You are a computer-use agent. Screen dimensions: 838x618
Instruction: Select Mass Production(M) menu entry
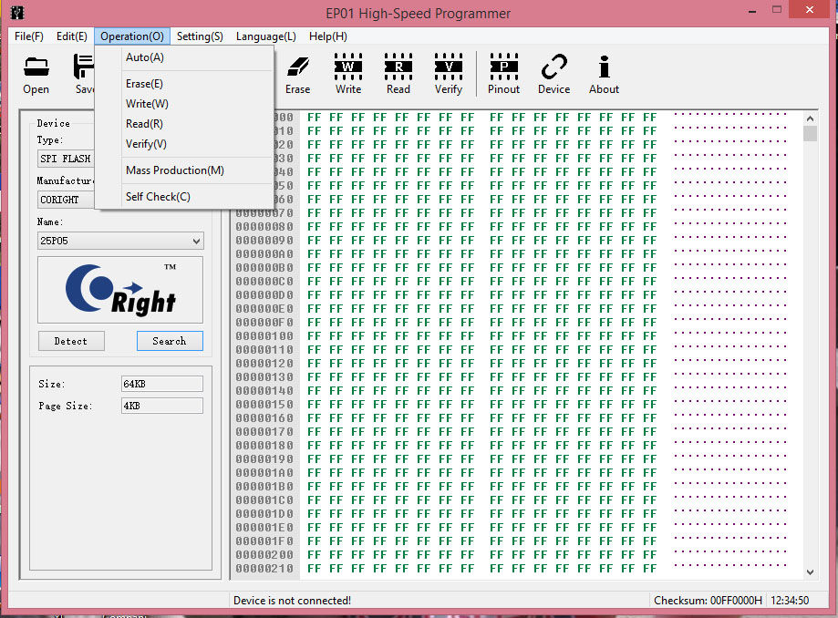click(184, 170)
